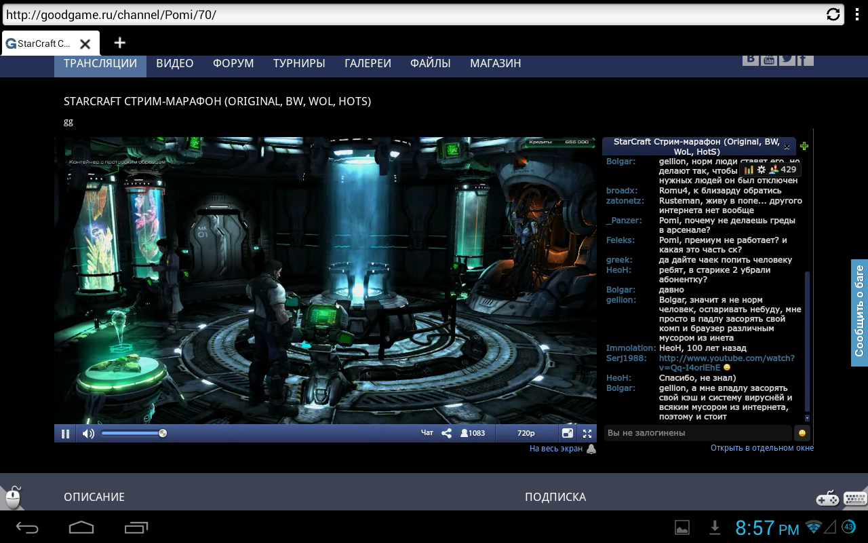The image size is (868, 543).
Task: Open the 720p quality selector
Action: (x=526, y=433)
